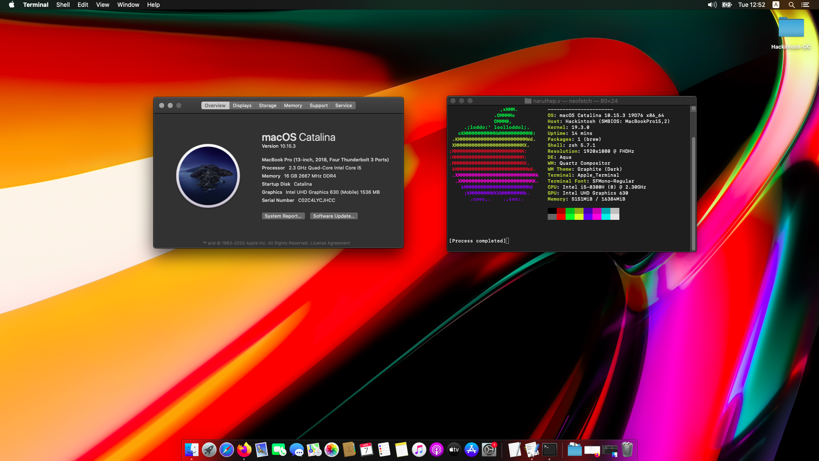Close the About This Mac window
The height and width of the screenshot is (461, 819).
coord(162,105)
